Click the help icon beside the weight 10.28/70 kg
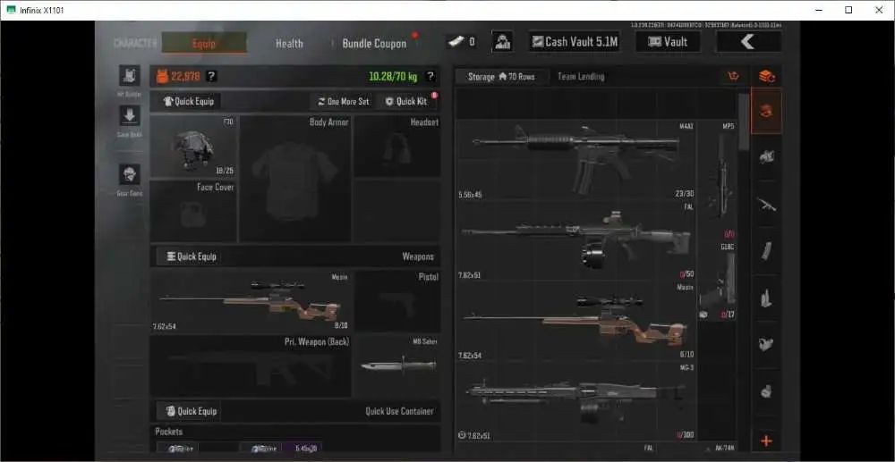Image resolution: width=895 pixels, height=462 pixels. 430,76
